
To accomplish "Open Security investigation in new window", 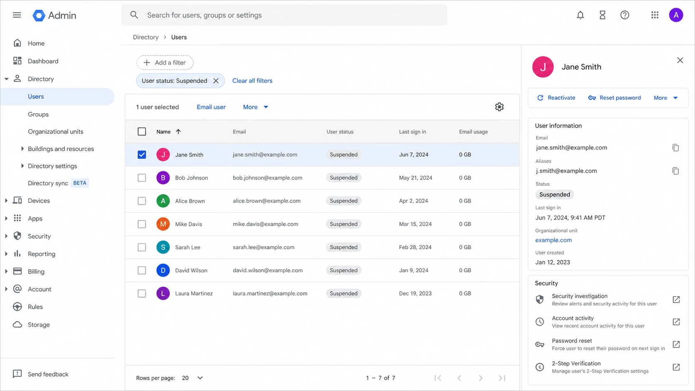I will pos(676,300).
